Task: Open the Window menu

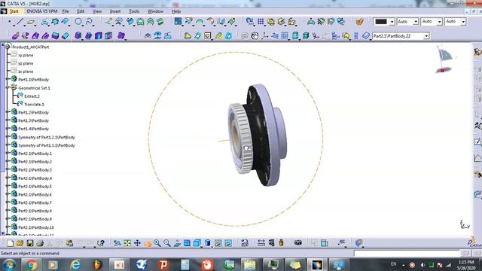Action: (x=155, y=11)
